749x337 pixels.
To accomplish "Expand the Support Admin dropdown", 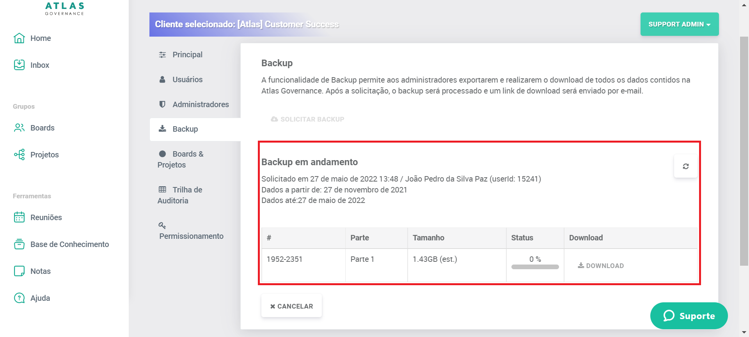I will (x=679, y=24).
